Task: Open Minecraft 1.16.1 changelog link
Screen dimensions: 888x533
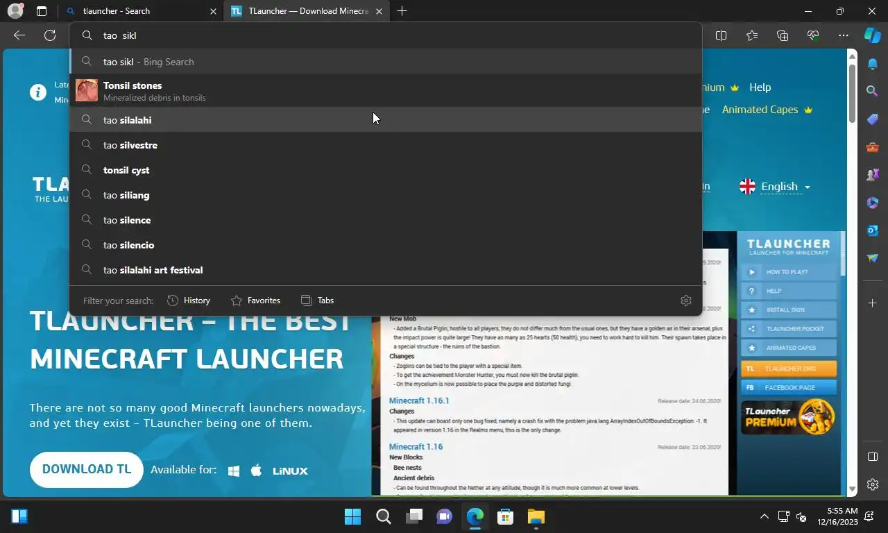Action: [x=419, y=401]
